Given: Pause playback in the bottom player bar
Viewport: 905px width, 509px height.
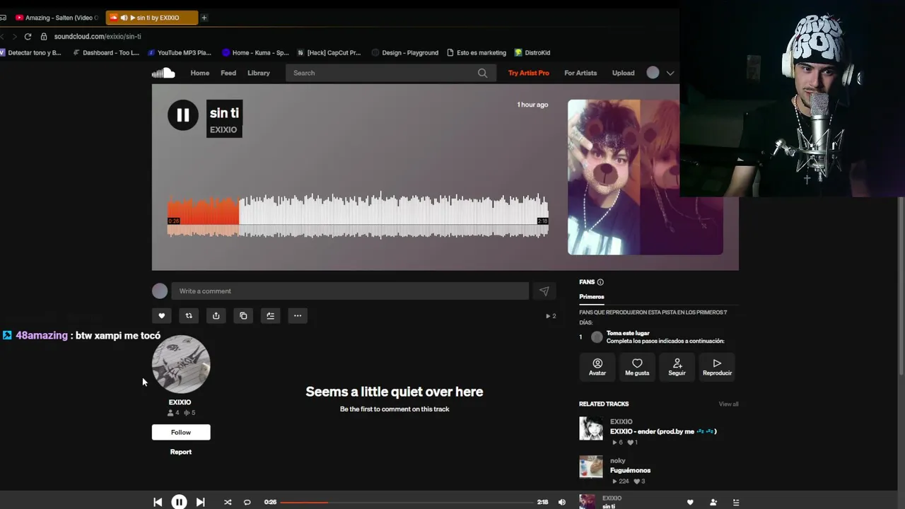Looking at the screenshot, I should (179, 502).
